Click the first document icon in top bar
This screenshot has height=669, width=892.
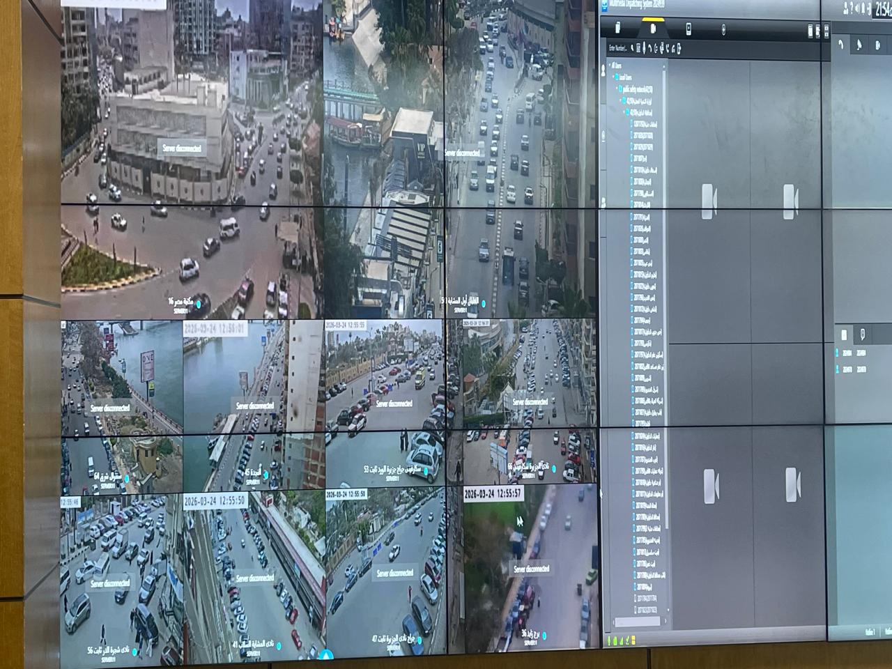click(x=617, y=29)
